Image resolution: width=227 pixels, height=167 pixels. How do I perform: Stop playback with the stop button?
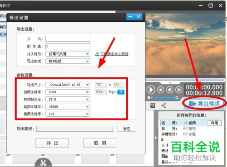(161, 90)
